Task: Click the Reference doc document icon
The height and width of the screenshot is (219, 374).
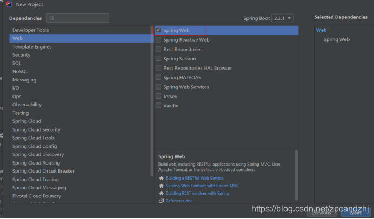Action: [x=161, y=201]
